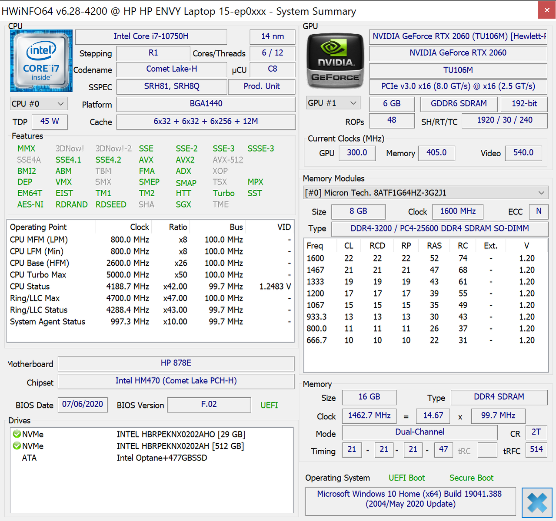Select the CPU Base (HFM) row
This screenshot has width=556, height=521.
pyautogui.click(x=150, y=263)
